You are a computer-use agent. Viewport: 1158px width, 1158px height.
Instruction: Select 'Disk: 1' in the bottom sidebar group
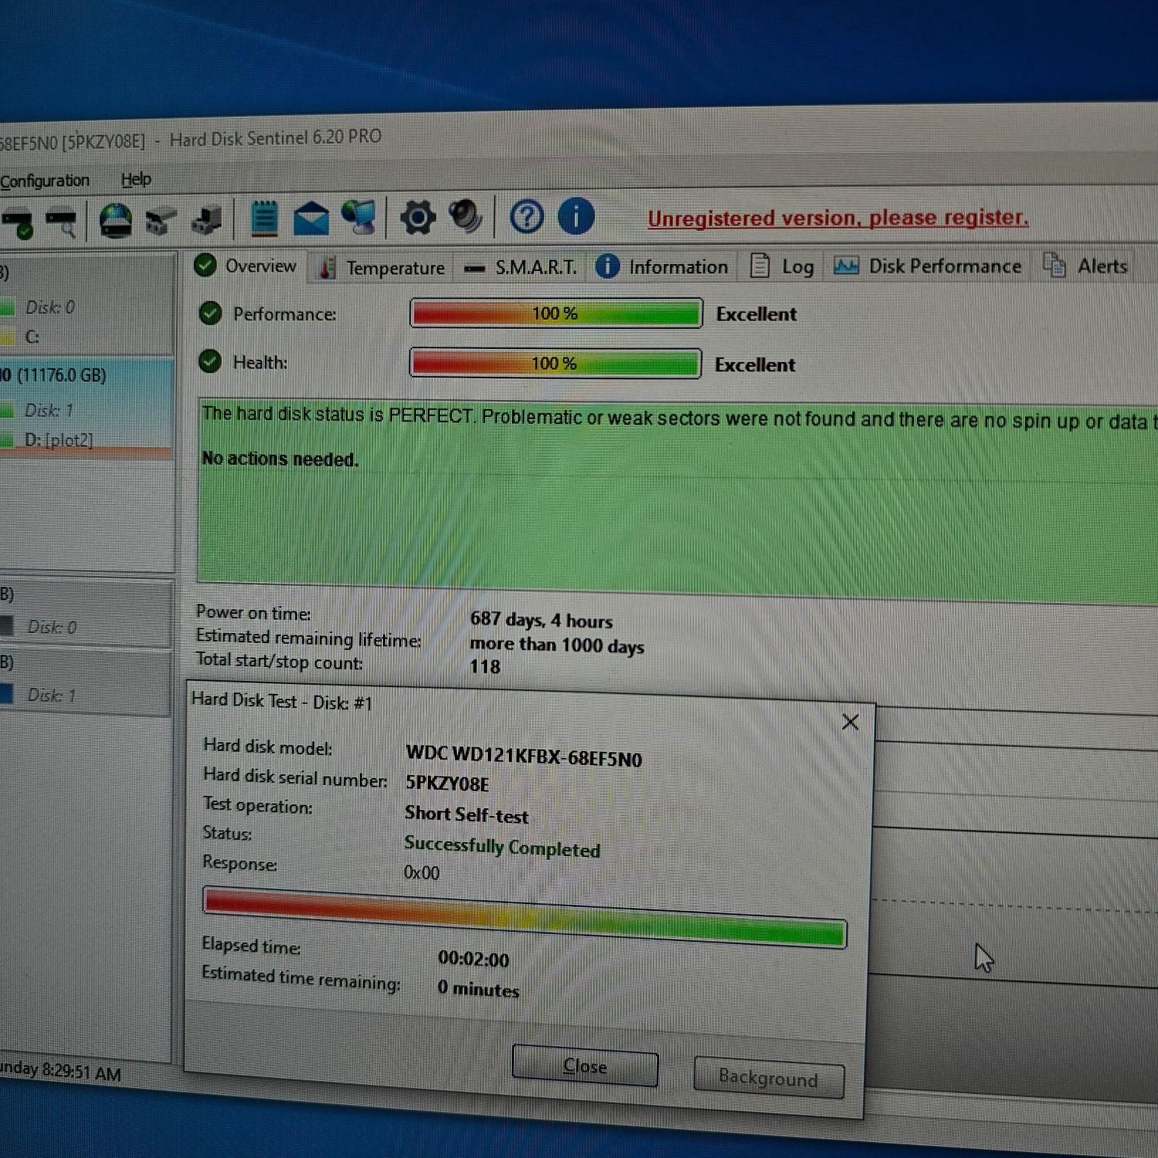pyautogui.click(x=52, y=695)
